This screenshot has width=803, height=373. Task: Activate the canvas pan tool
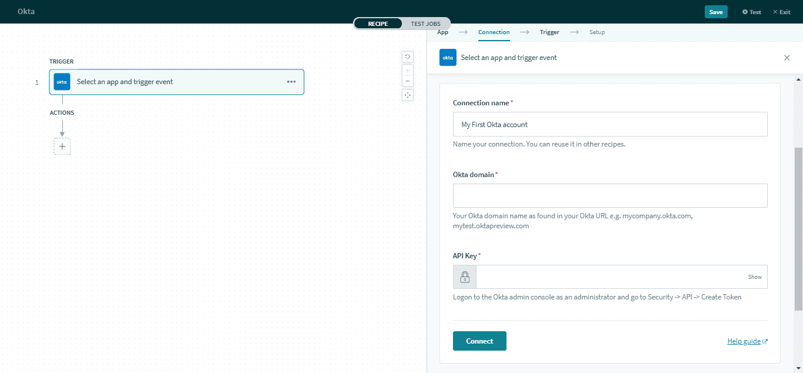point(407,95)
